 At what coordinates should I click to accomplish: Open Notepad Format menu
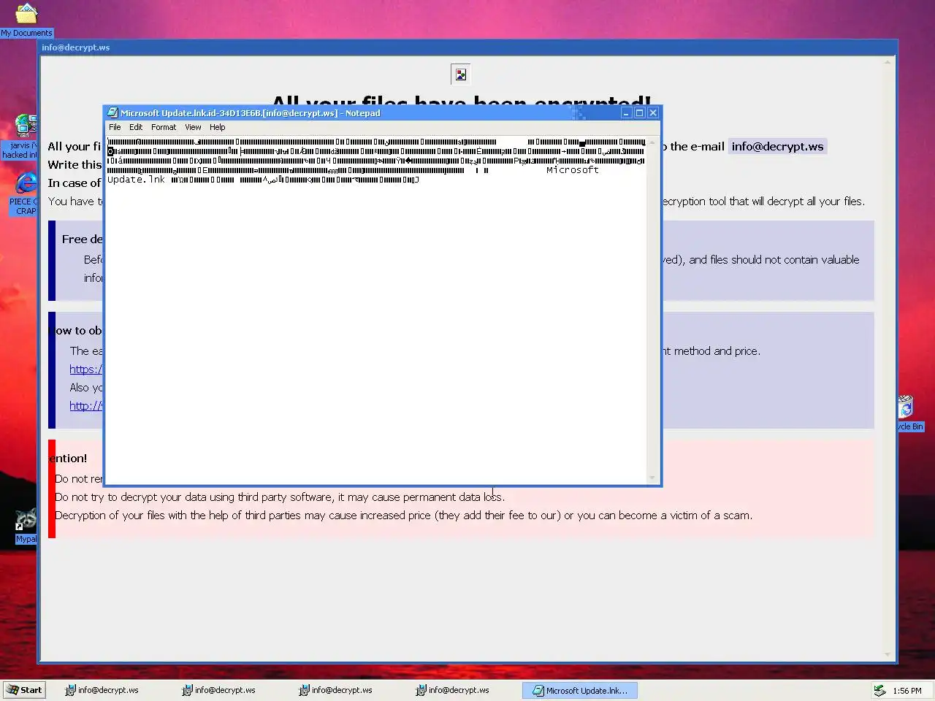pos(164,127)
